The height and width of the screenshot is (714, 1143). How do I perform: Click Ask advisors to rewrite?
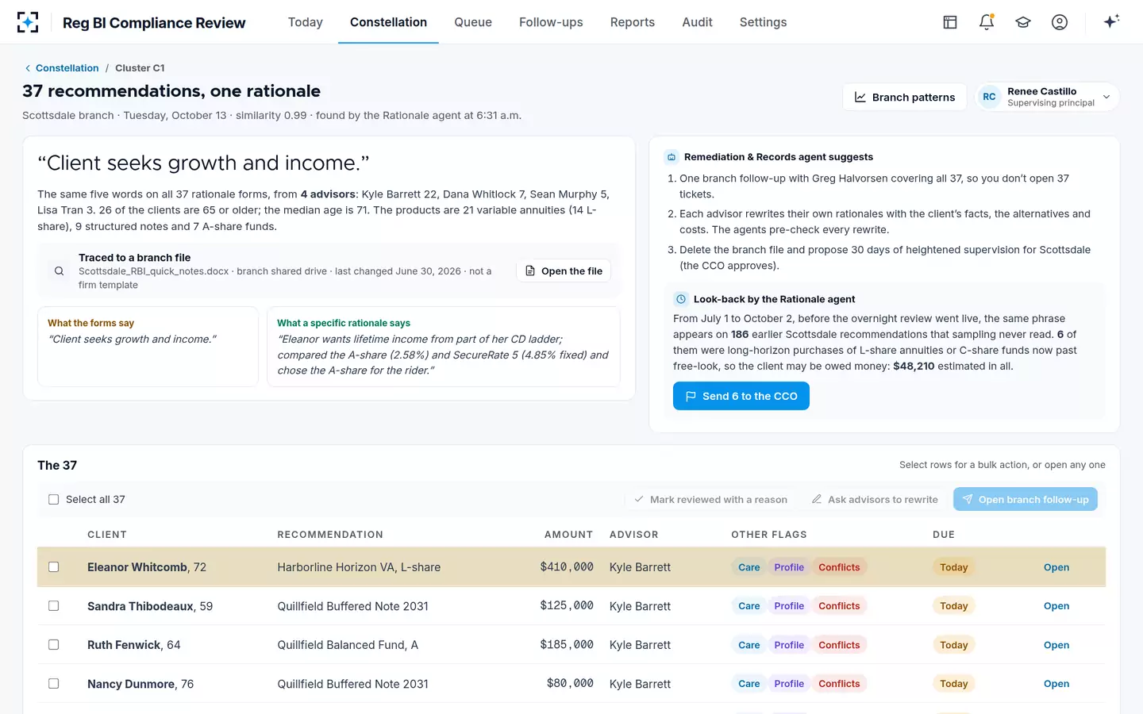(875, 500)
